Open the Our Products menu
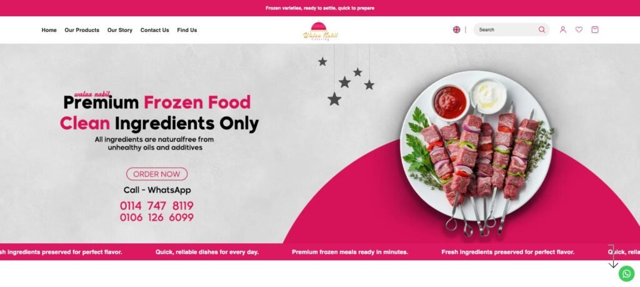The height and width of the screenshot is (287, 640). click(82, 30)
